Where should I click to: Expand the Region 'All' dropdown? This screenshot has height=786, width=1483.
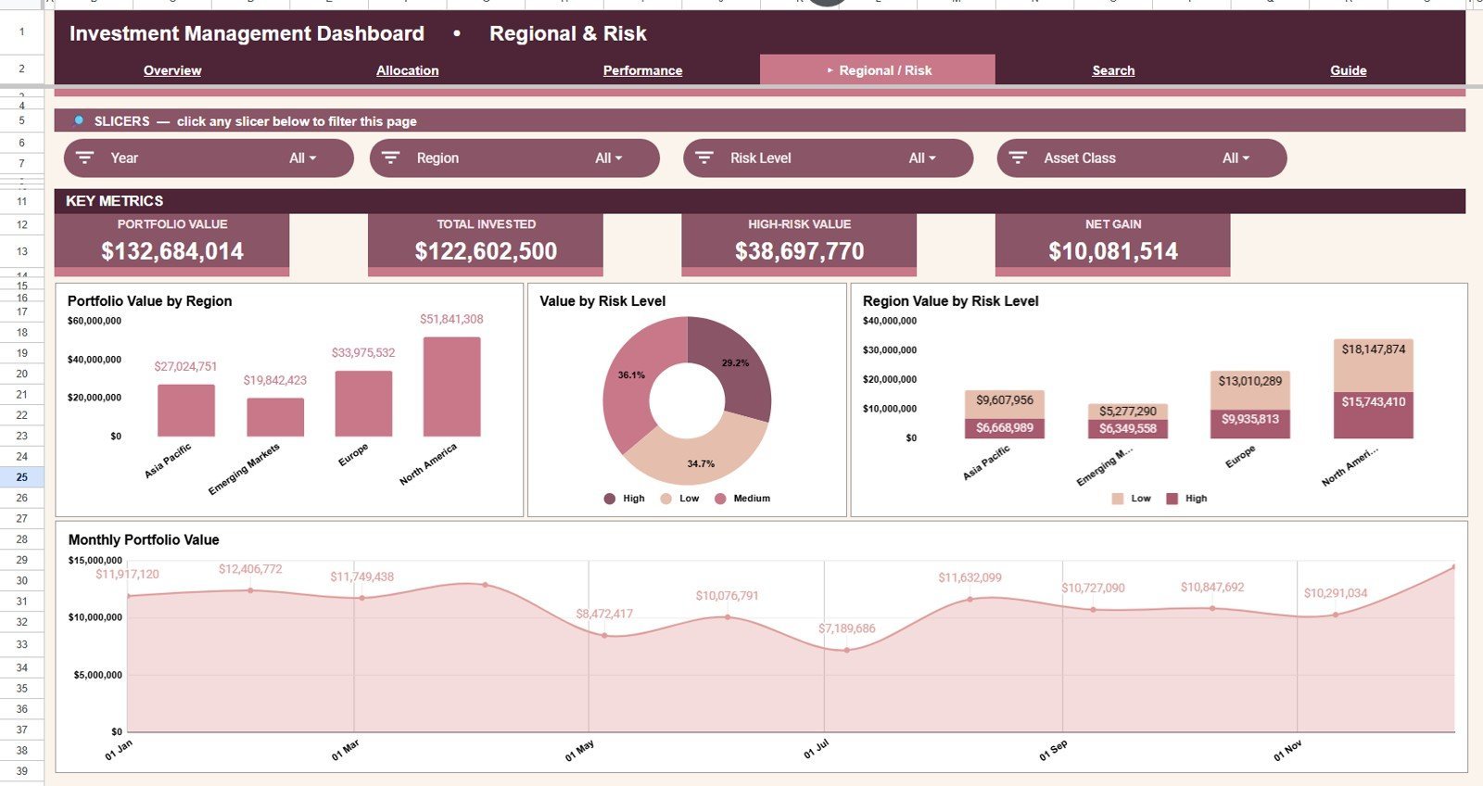[x=609, y=158]
